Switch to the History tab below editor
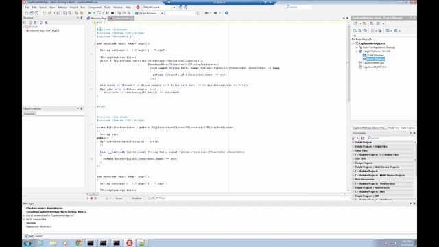Image resolution: width=439 pixels, height=247 pixels. tap(161, 198)
